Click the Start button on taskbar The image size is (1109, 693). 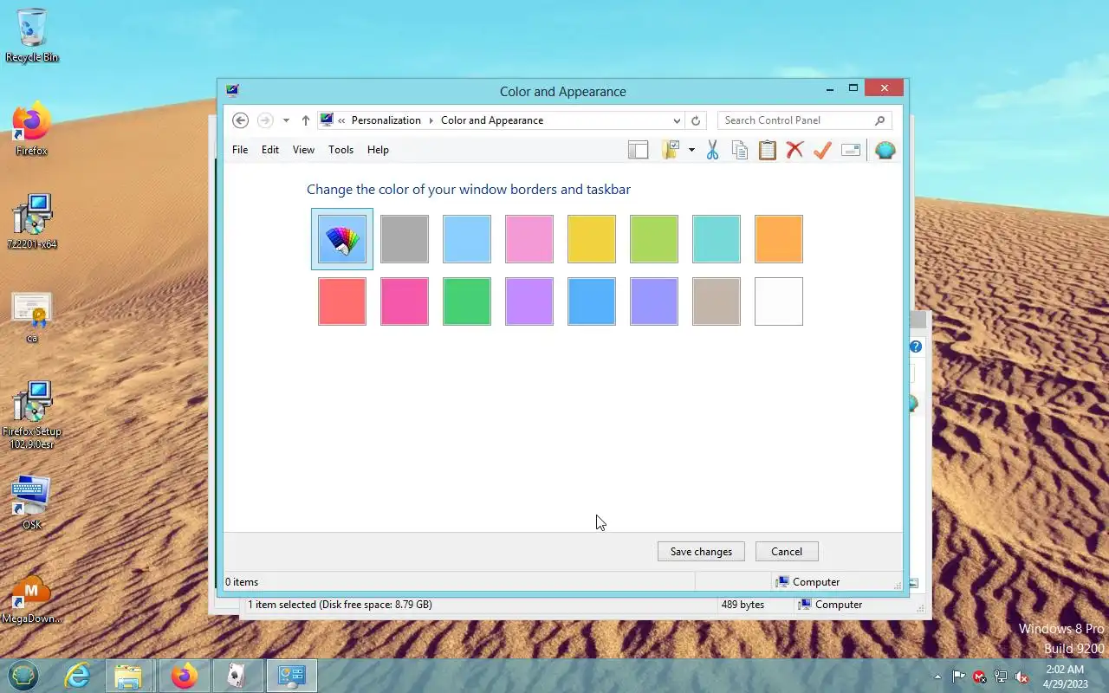pyautogui.click(x=23, y=676)
